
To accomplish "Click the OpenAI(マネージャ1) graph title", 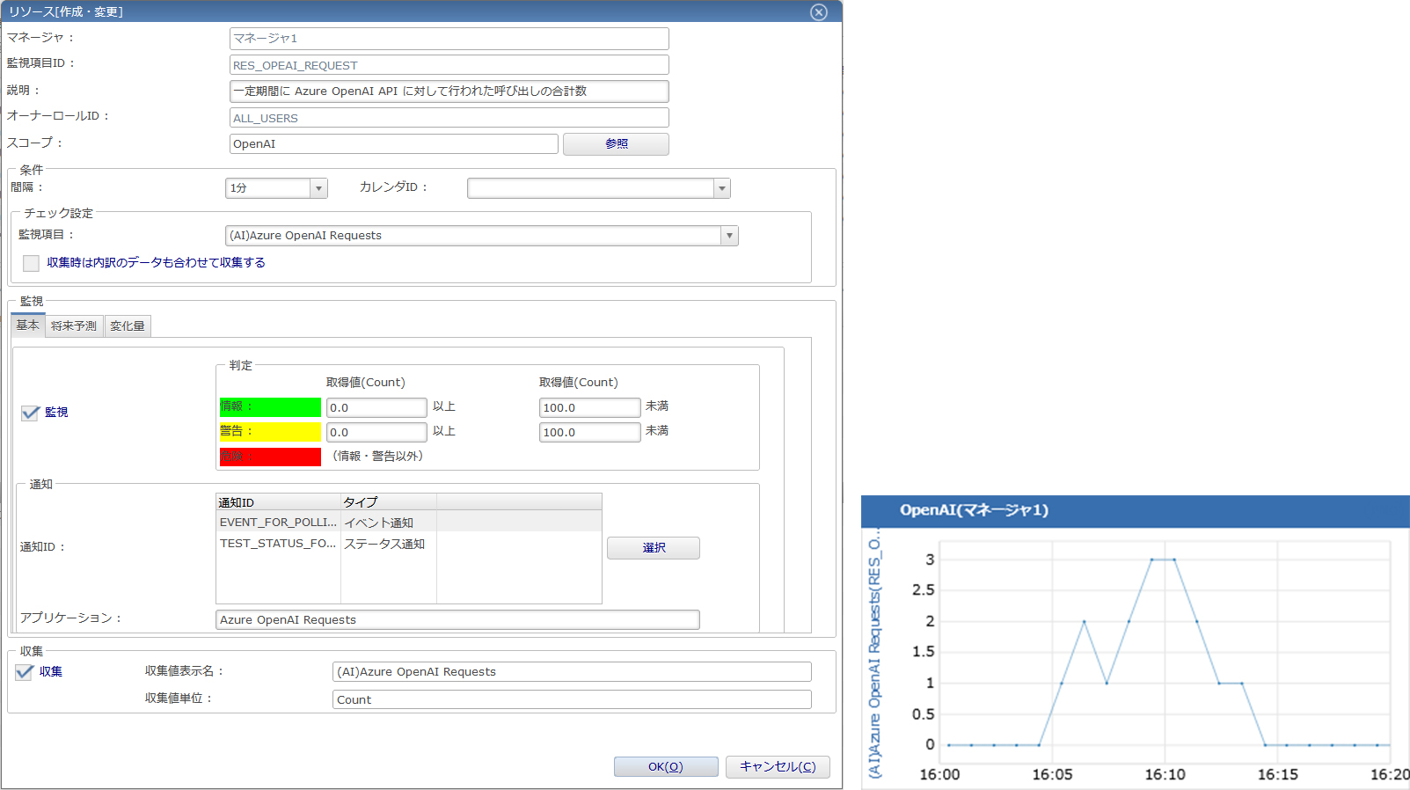I will click(974, 510).
